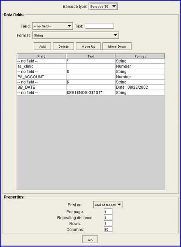Open the Print on dropdown

pyautogui.click(x=108, y=205)
